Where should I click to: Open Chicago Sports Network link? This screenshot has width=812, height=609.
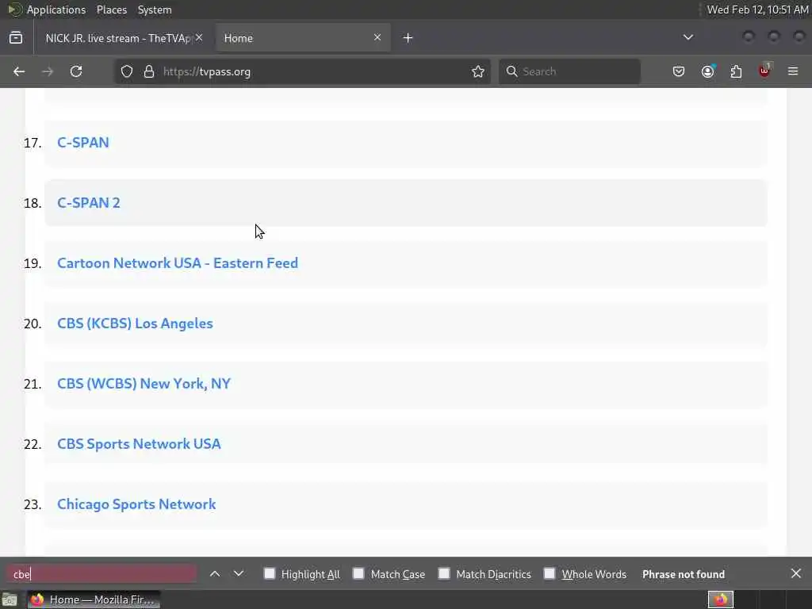[136, 504]
